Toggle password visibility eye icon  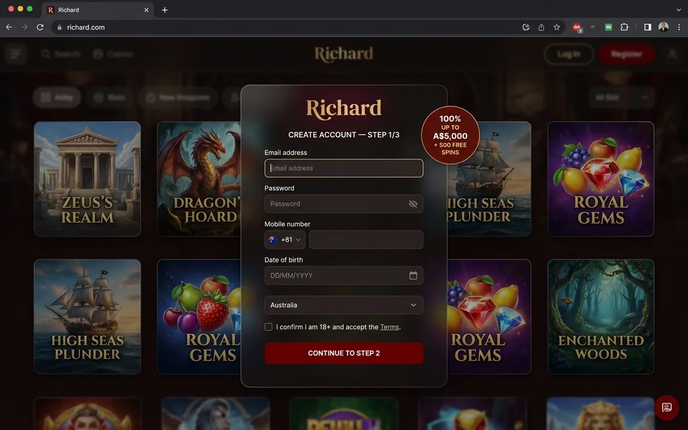413,204
